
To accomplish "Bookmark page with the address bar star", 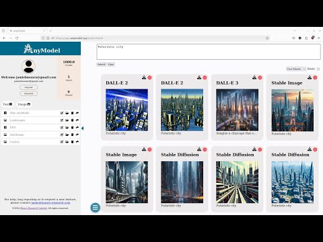I will tap(267, 38).
